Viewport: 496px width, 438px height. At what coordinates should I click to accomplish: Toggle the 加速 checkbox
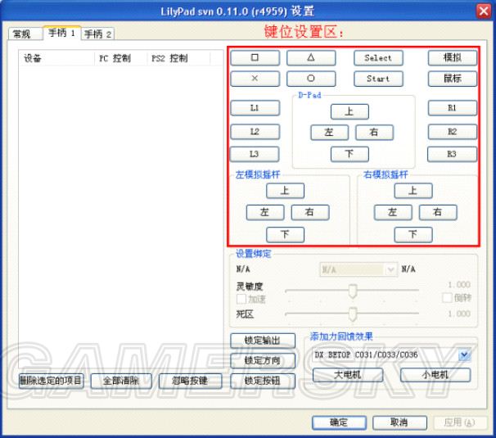(x=241, y=299)
